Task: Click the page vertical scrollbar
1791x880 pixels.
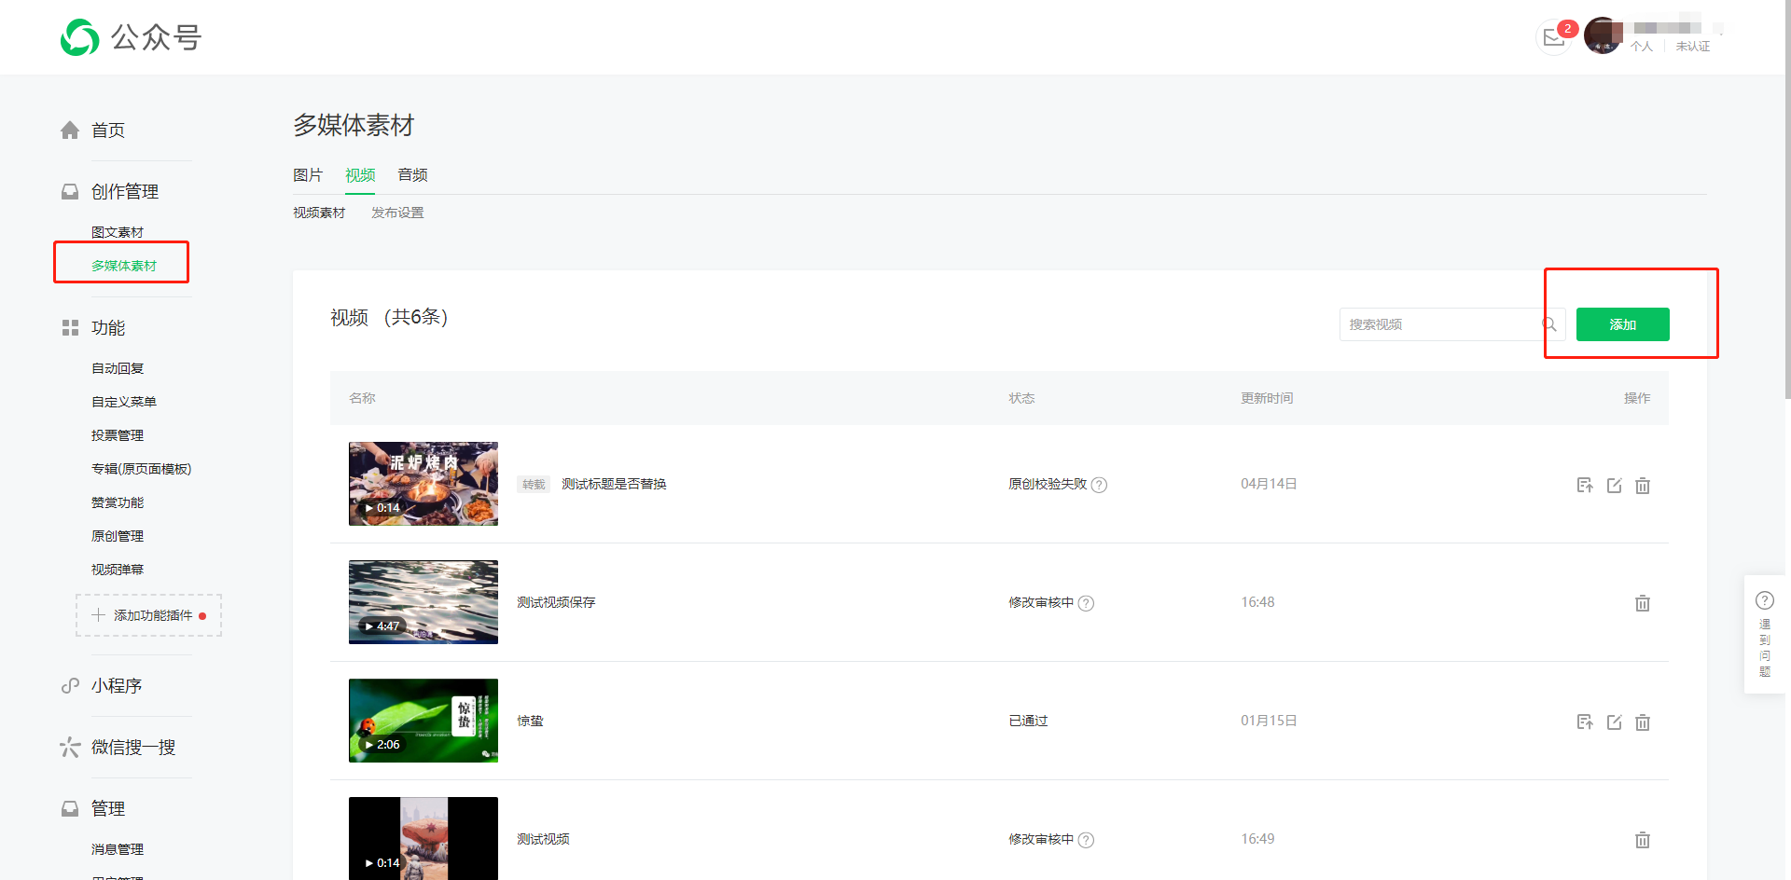Action: (1787, 200)
